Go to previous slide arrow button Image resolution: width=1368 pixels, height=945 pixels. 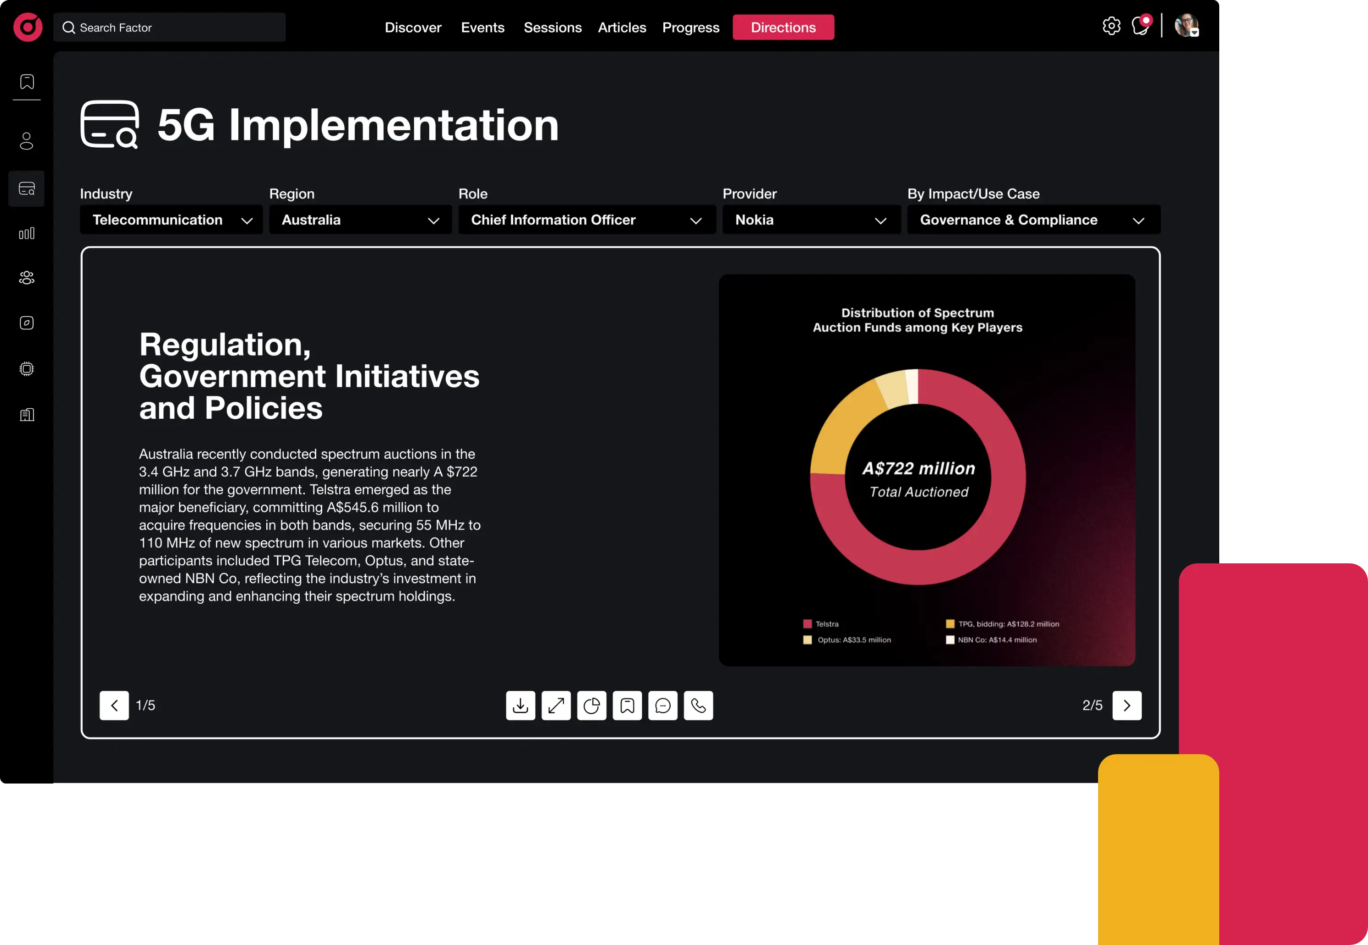(114, 705)
